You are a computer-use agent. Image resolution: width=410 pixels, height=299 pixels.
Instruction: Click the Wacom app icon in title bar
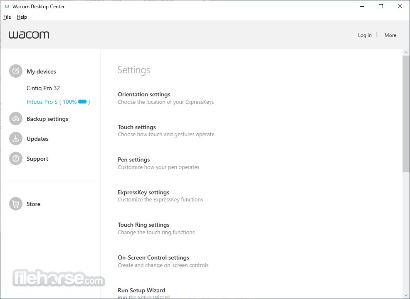[x=7, y=7]
